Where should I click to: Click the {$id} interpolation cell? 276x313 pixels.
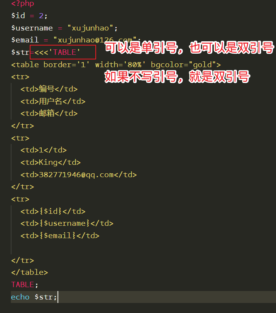53,211
